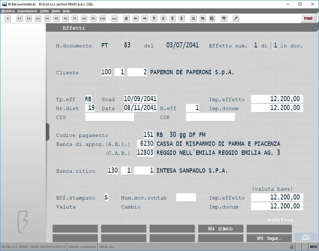
Task: Click 'INTESA SANPAOLO S.P.A.' text
Action: coord(192,171)
